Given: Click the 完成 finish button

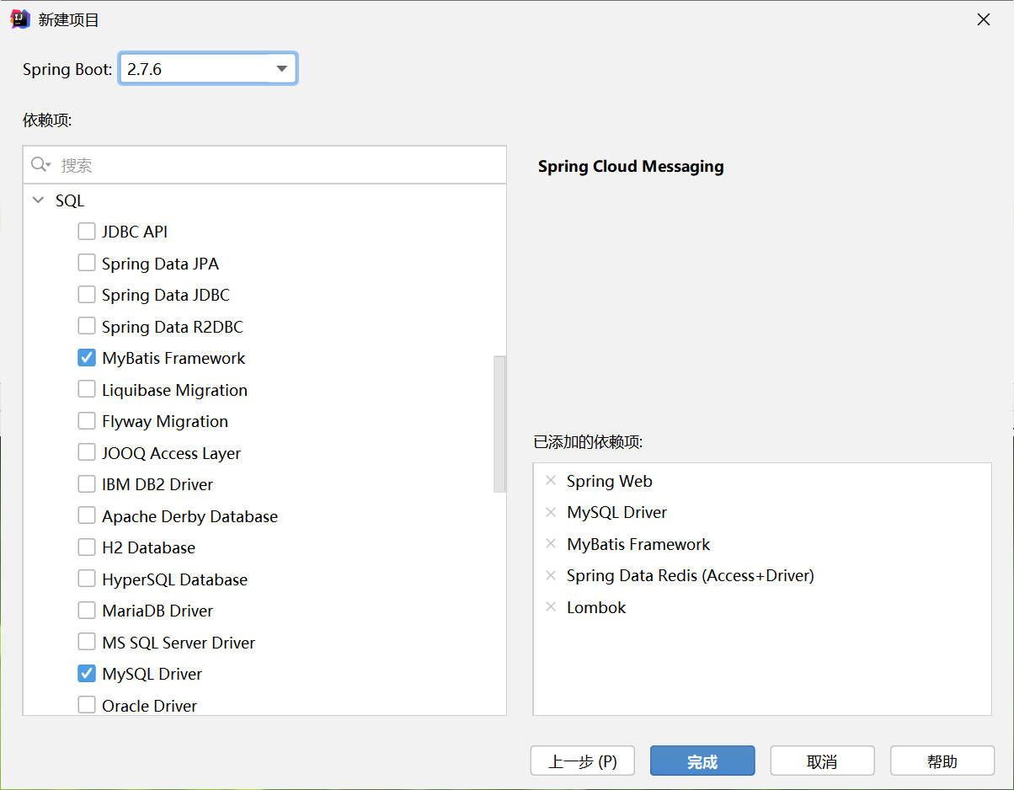Looking at the screenshot, I should [x=702, y=761].
